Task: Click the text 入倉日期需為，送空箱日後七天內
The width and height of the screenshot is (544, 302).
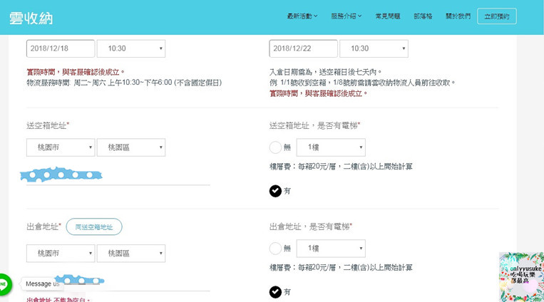Action: coord(325,72)
